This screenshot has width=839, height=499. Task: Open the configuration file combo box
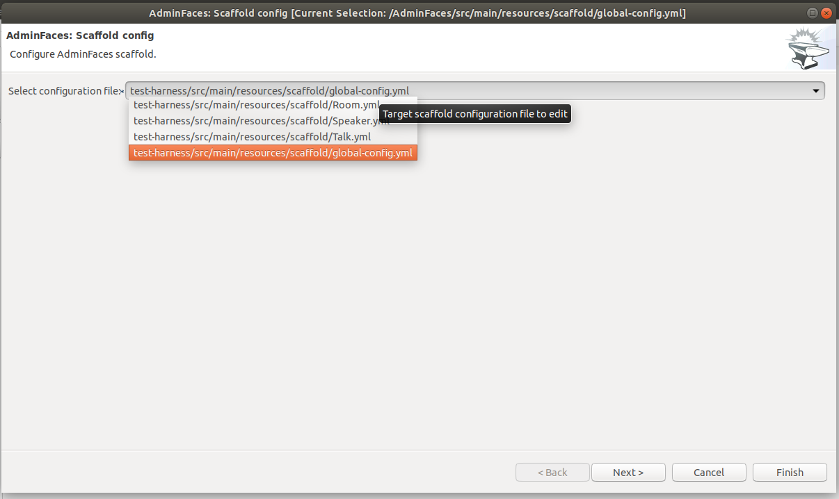(474, 91)
